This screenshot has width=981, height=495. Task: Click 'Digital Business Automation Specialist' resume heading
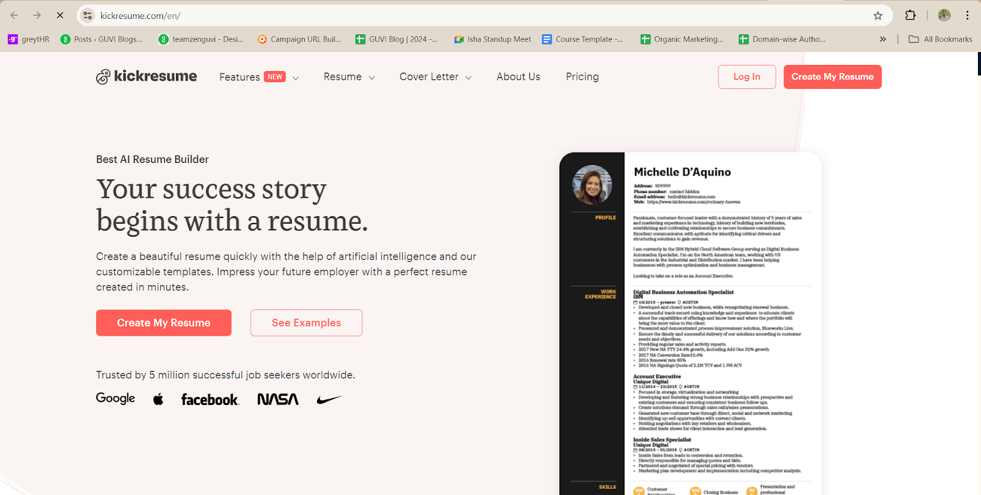pyautogui.click(x=684, y=292)
